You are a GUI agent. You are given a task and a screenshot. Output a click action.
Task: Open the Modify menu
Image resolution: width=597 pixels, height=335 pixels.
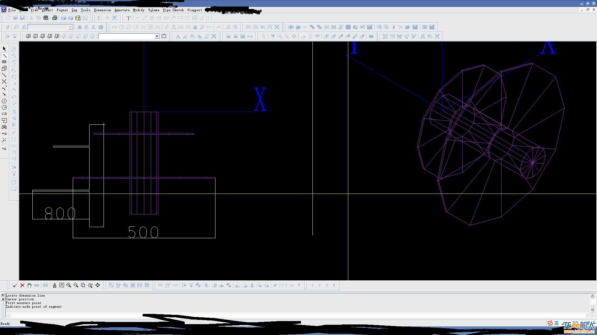[x=139, y=10]
